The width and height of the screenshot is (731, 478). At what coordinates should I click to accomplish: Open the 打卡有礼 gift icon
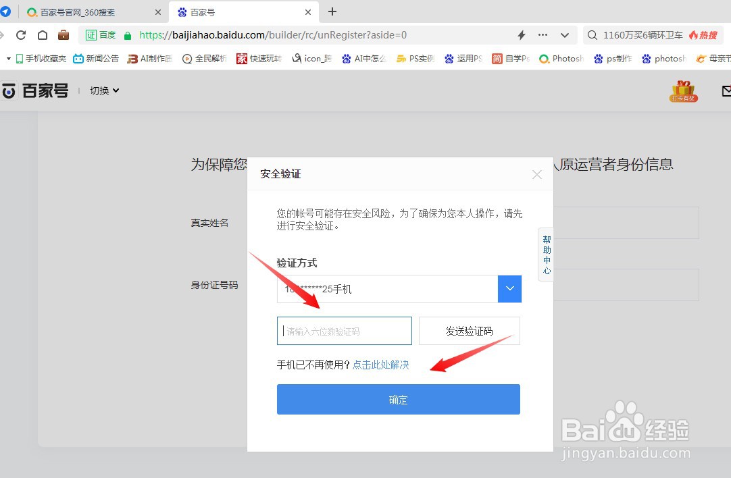pos(684,90)
